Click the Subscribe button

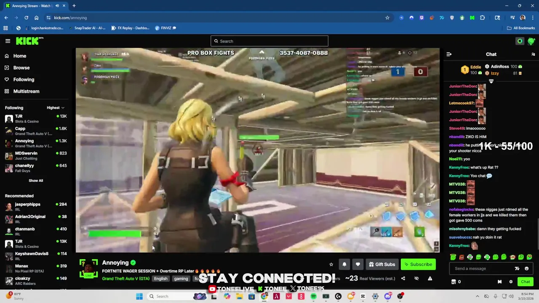(x=418, y=264)
